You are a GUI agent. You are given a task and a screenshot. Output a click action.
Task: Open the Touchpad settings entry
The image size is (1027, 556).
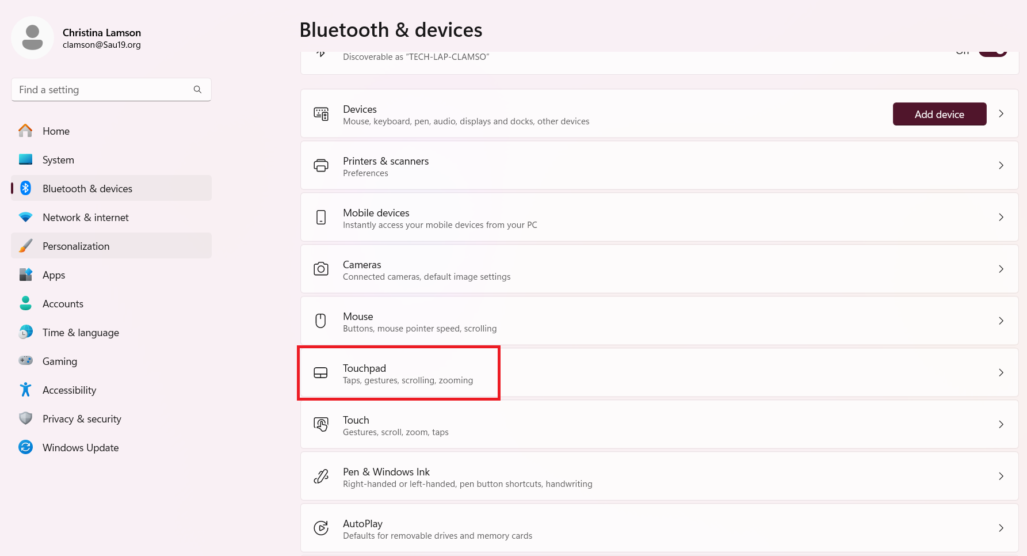pos(659,372)
